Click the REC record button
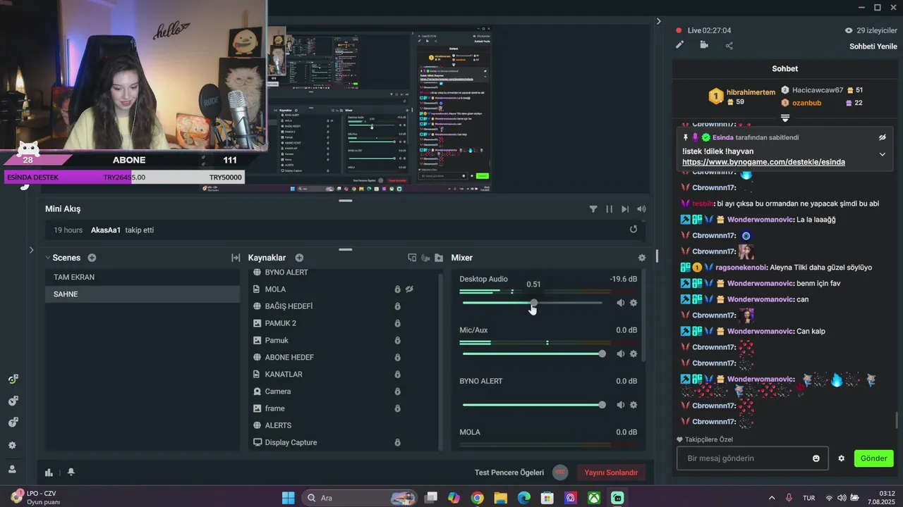The width and height of the screenshot is (903, 507). click(x=560, y=472)
